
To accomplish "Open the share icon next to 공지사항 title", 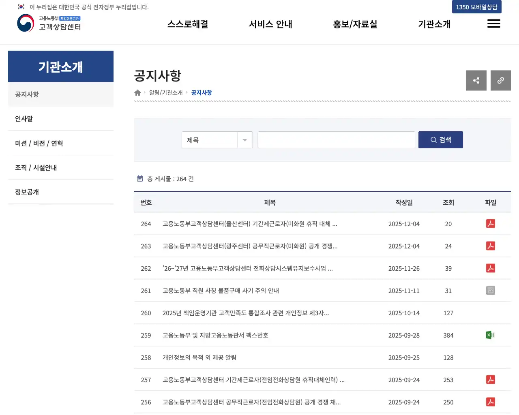I will [476, 80].
